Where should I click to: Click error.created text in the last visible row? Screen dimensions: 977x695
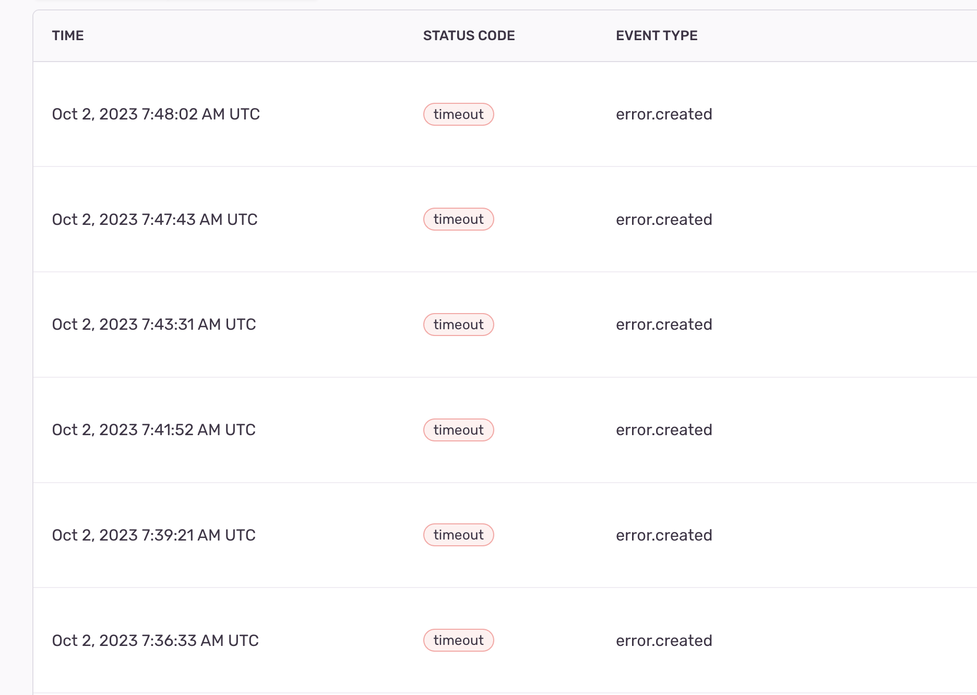coord(663,640)
